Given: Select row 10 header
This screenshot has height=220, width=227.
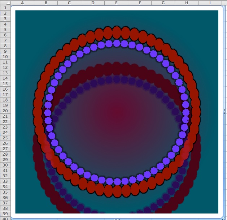Looking at the screenshot, I should 5,57.
